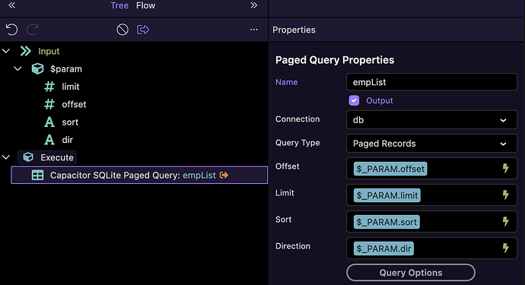Click the $_PARAM.dir binding tag

tap(383, 249)
